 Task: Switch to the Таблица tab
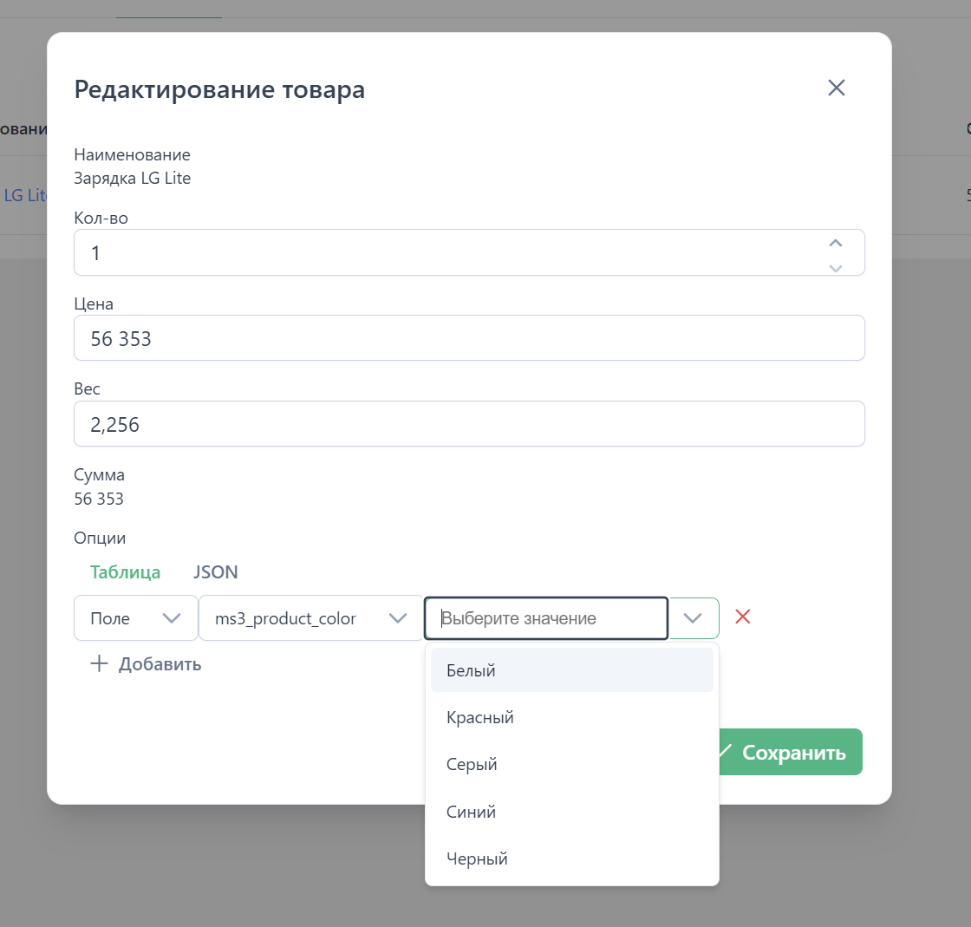click(125, 572)
